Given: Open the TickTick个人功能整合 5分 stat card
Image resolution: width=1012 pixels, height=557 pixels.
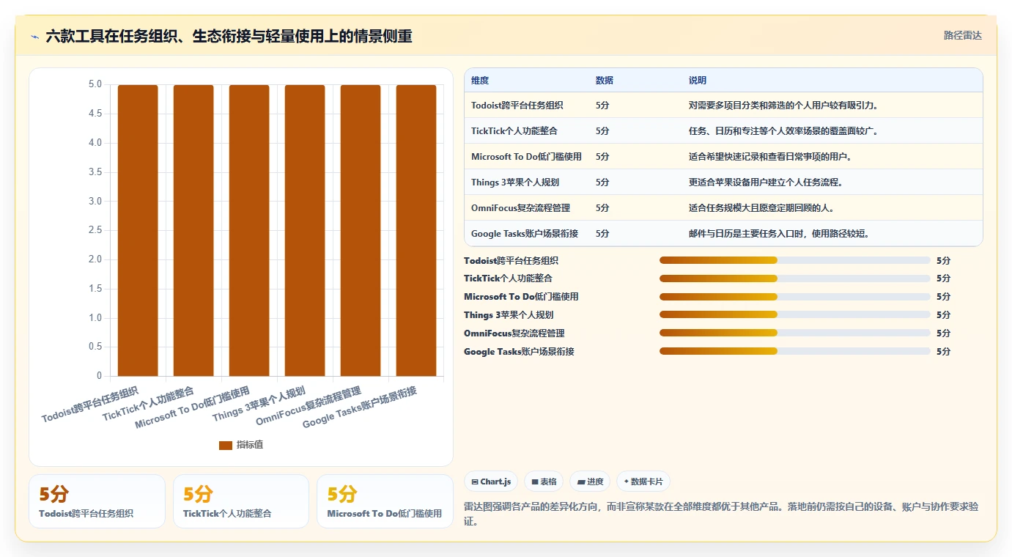Looking at the screenshot, I should point(241,501).
